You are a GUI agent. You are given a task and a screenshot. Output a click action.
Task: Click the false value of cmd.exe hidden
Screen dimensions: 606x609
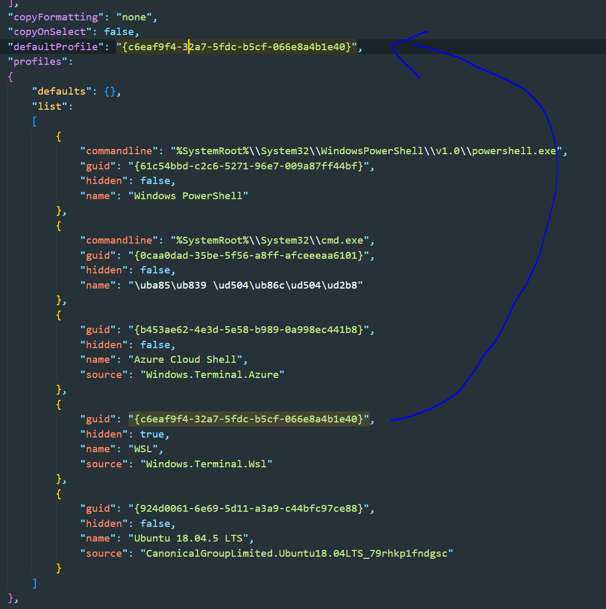point(155,270)
